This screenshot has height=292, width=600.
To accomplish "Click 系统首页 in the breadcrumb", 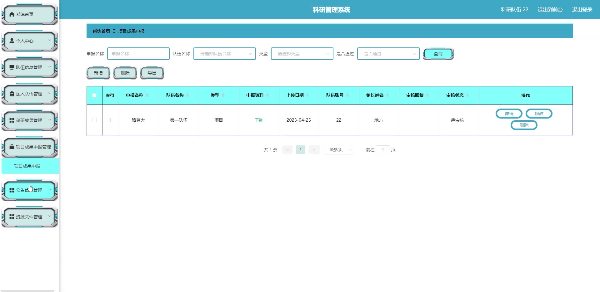I will click(x=101, y=31).
